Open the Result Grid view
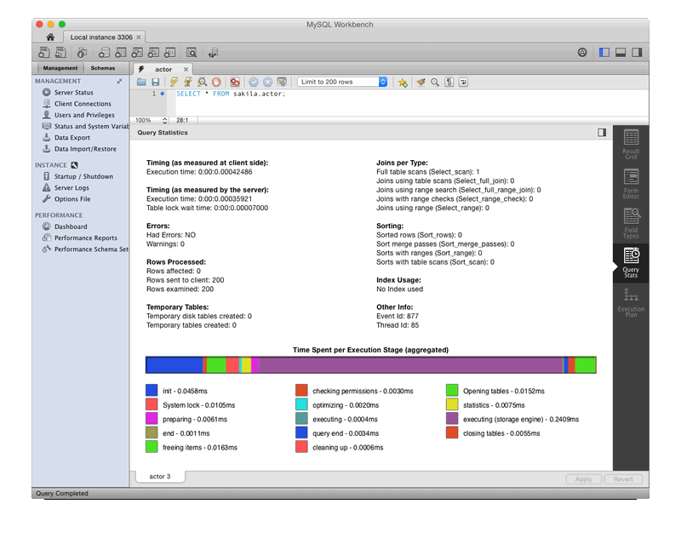This screenshot has height=544, width=681. [631, 145]
